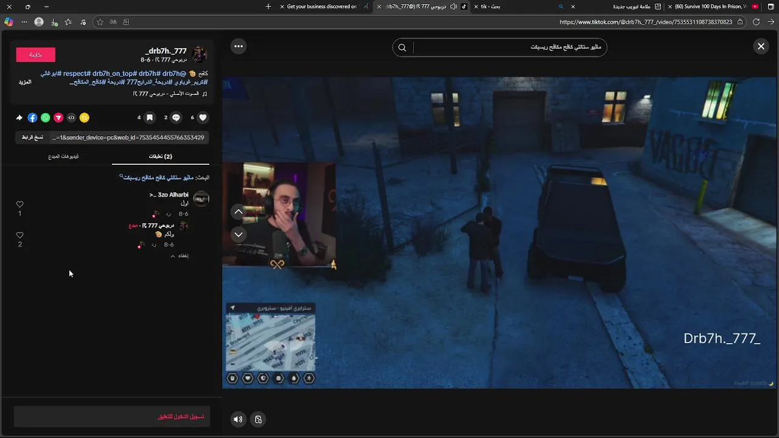Click log in to comment (تسجيل الدخول للتعليق)
The width and height of the screenshot is (779, 438).
[x=181, y=417]
